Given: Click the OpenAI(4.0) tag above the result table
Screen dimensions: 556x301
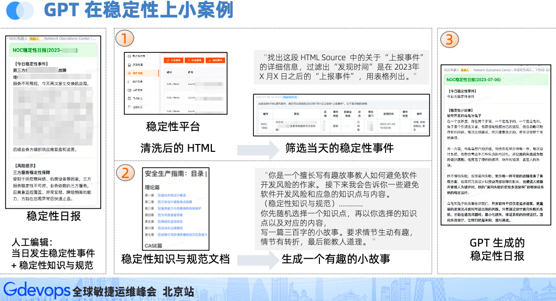Looking at the screenshot, I should (290, 97).
